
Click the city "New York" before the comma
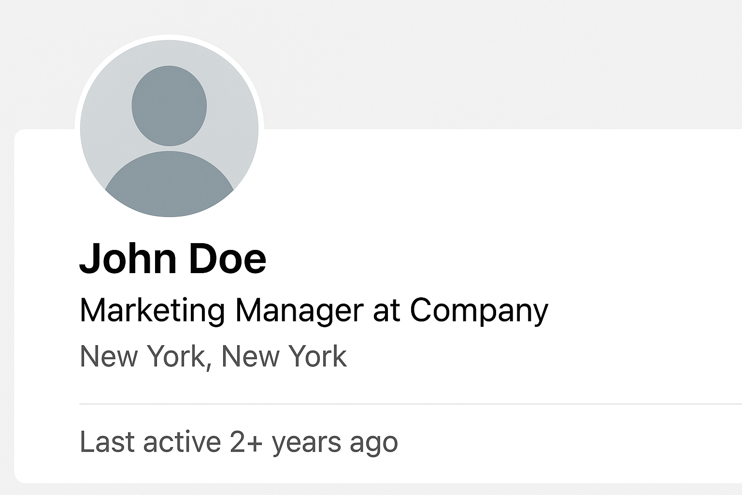click(143, 357)
